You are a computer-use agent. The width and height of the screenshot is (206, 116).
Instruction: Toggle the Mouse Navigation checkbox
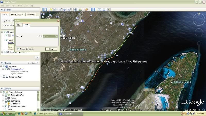[18, 49]
